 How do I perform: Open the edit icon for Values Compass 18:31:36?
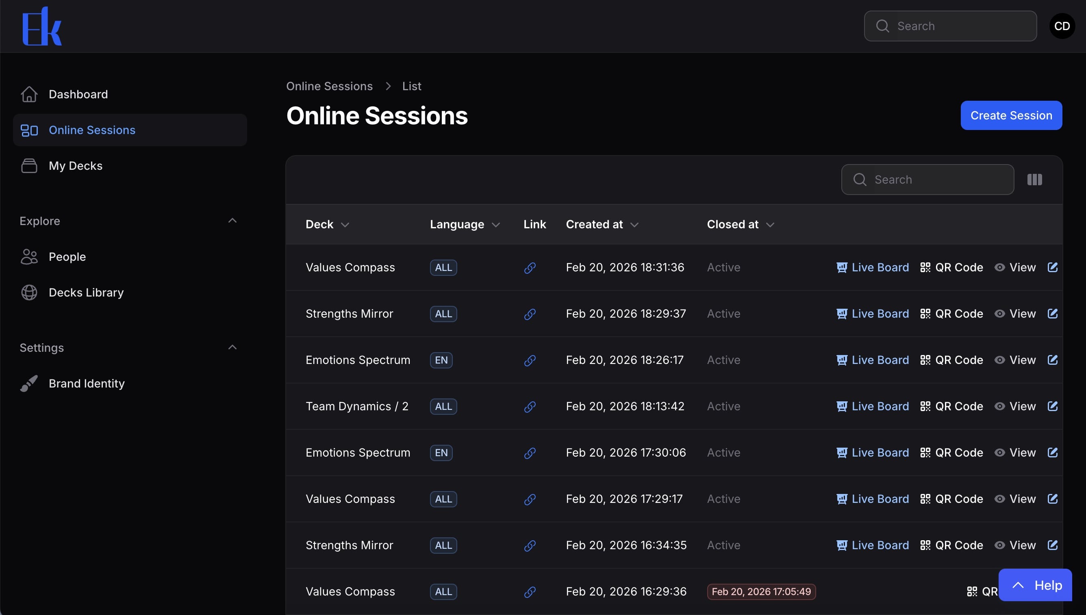pos(1052,267)
